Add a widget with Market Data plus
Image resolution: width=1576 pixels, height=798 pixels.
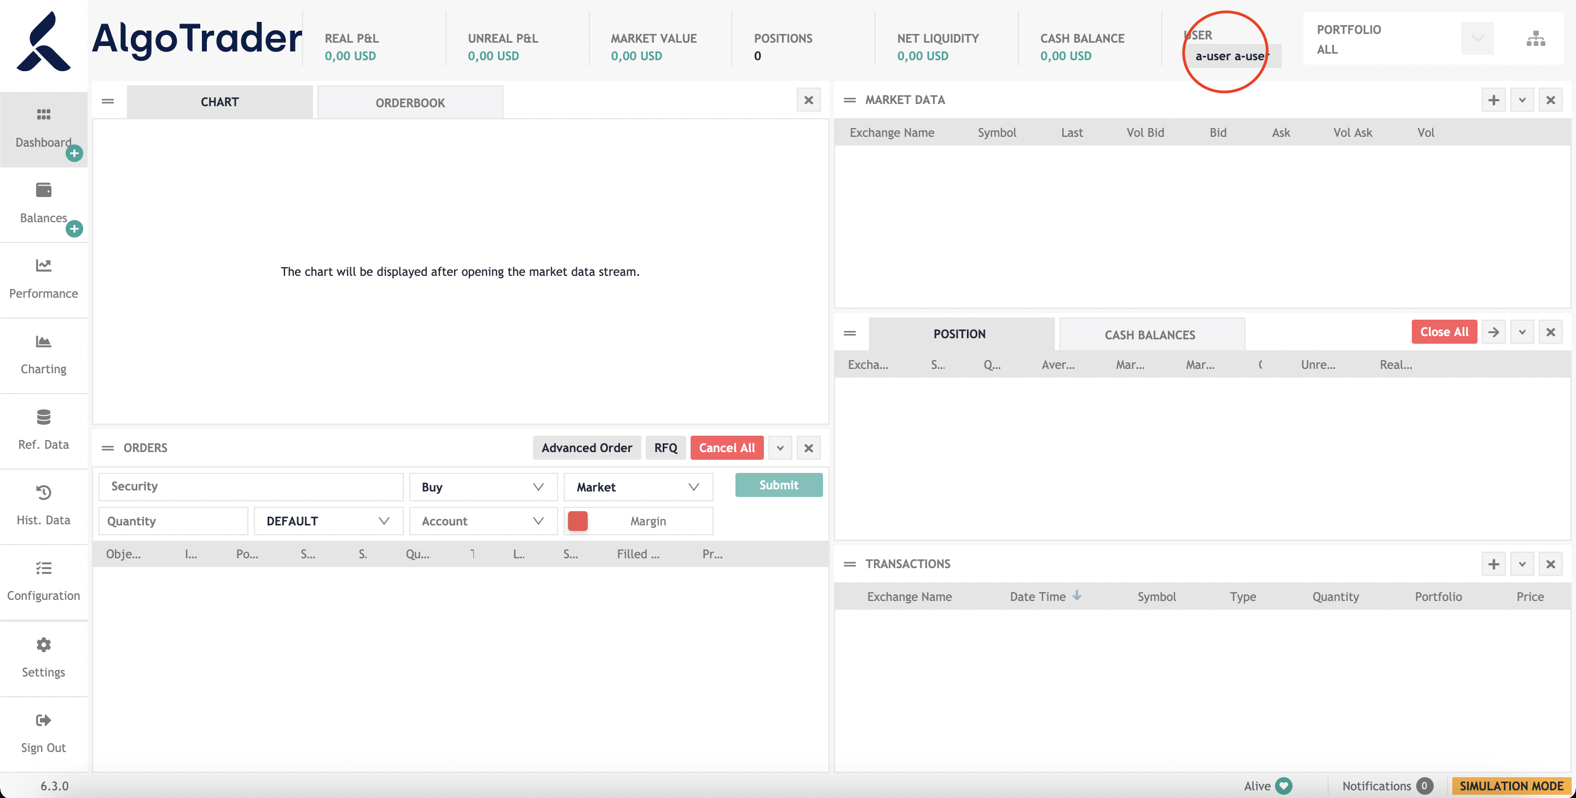coord(1493,100)
